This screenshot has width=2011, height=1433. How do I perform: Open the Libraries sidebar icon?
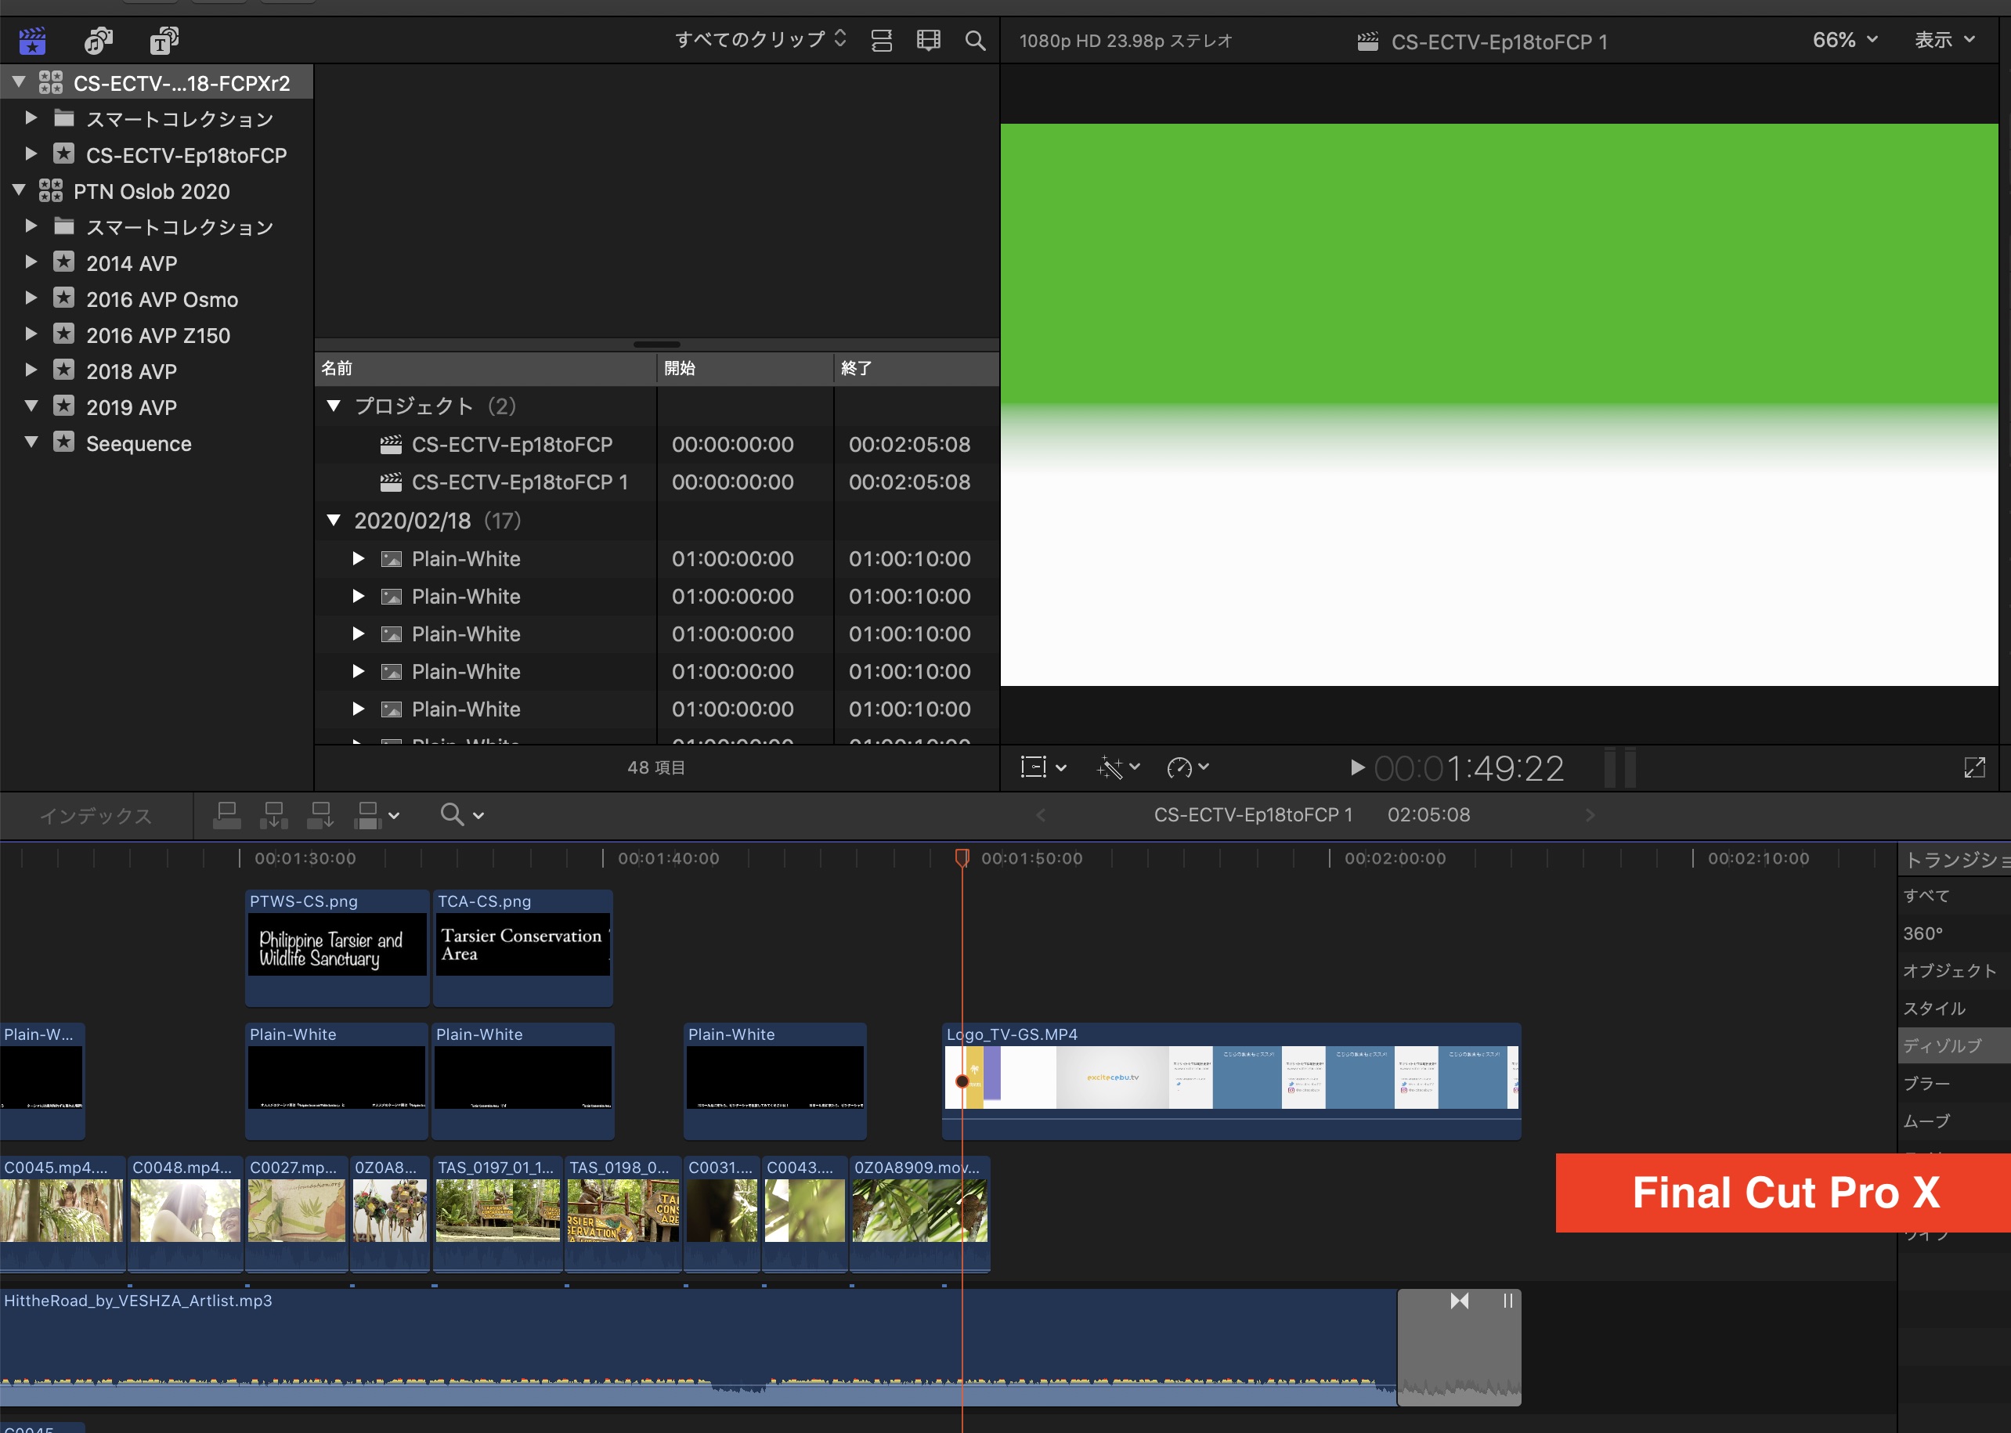coord(32,41)
